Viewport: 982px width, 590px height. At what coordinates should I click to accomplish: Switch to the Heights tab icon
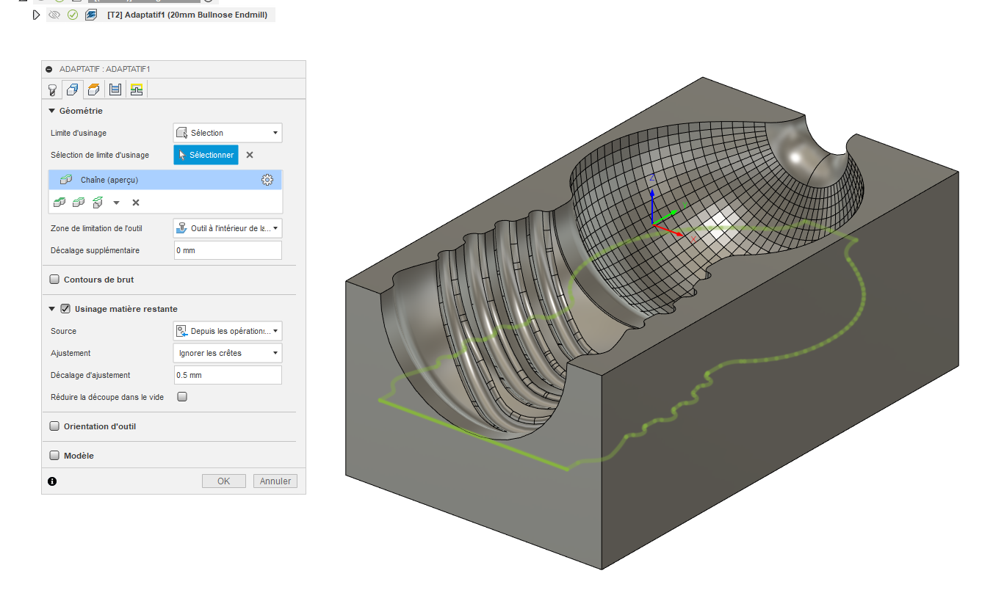(x=94, y=90)
